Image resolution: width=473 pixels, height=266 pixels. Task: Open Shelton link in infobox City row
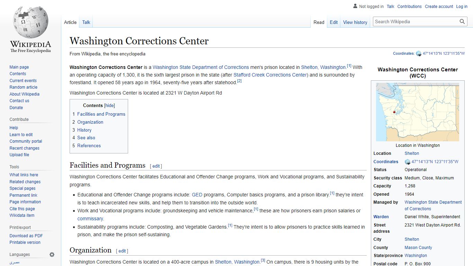(x=412, y=239)
